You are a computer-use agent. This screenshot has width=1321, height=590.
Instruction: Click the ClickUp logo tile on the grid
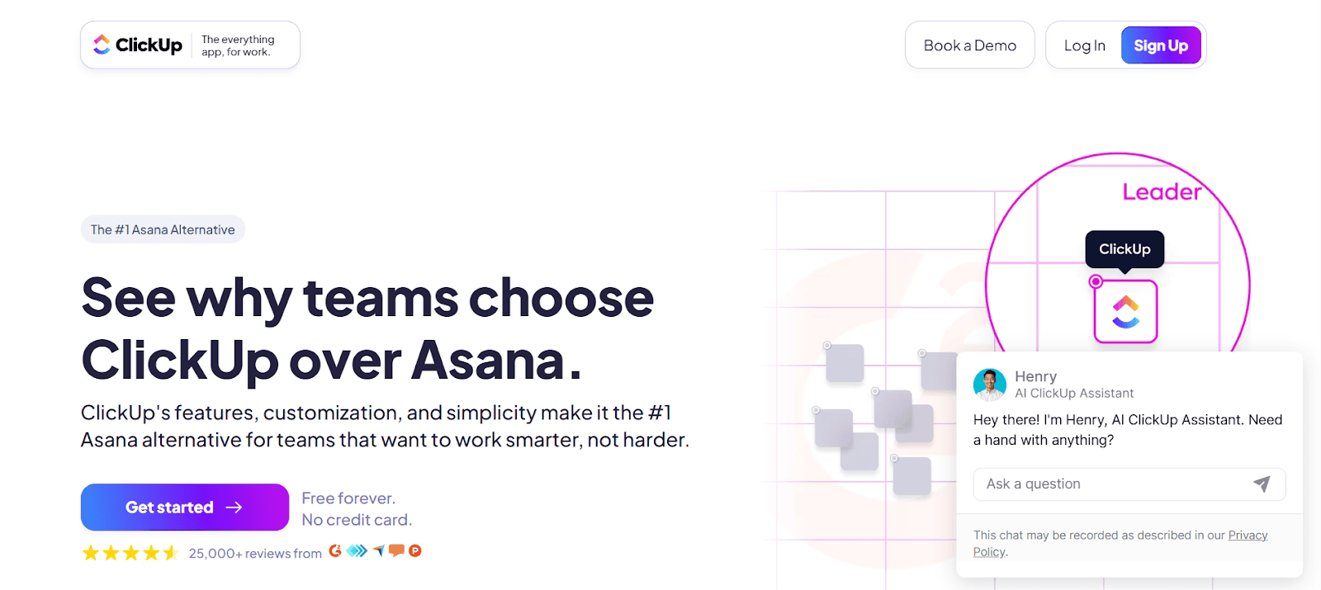pyautogui.click(x=1125, y=312)
